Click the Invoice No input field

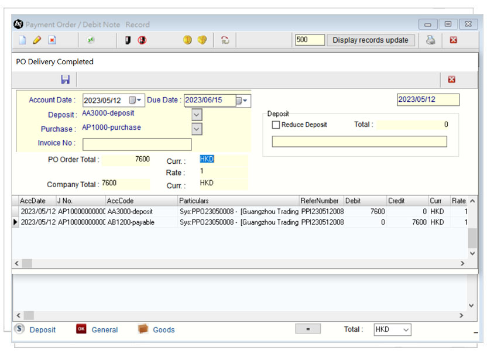tap(137, 144)
